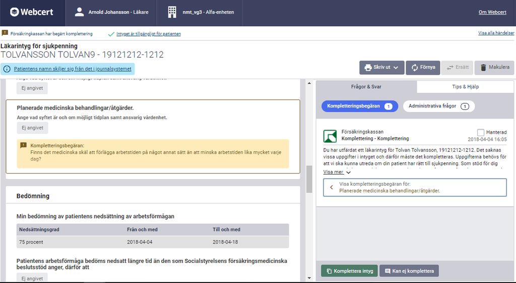Viewport: 516px width, 283px height.
Task: Click the patient name TOLVANSSON TOLVAN9 heading
Action: point(82,54)
